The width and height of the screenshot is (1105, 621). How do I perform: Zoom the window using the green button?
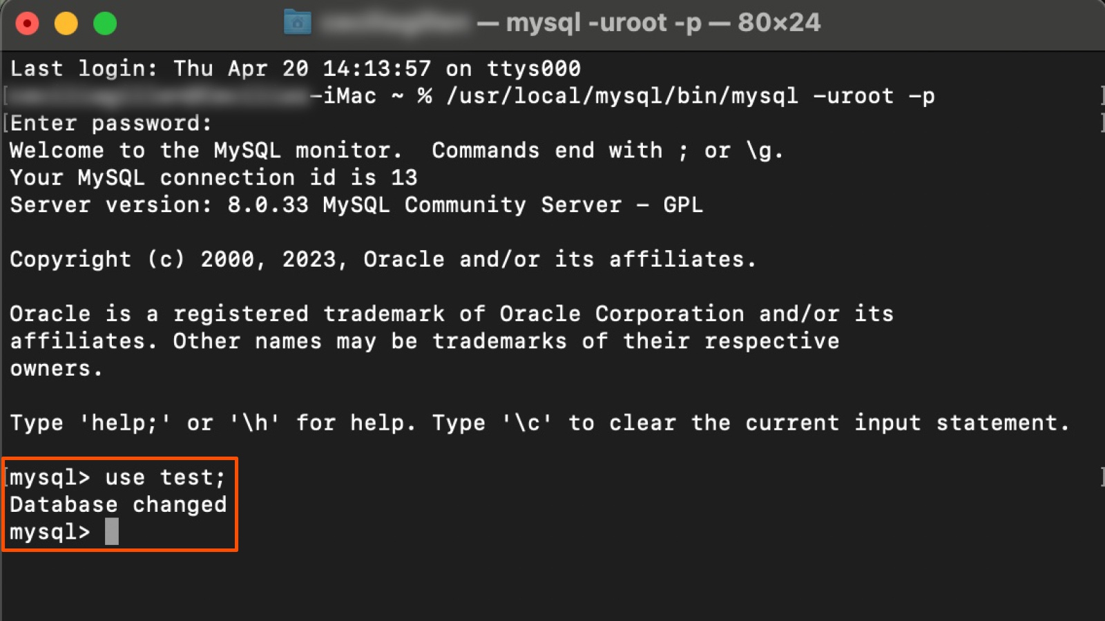(x=105, y=23)
